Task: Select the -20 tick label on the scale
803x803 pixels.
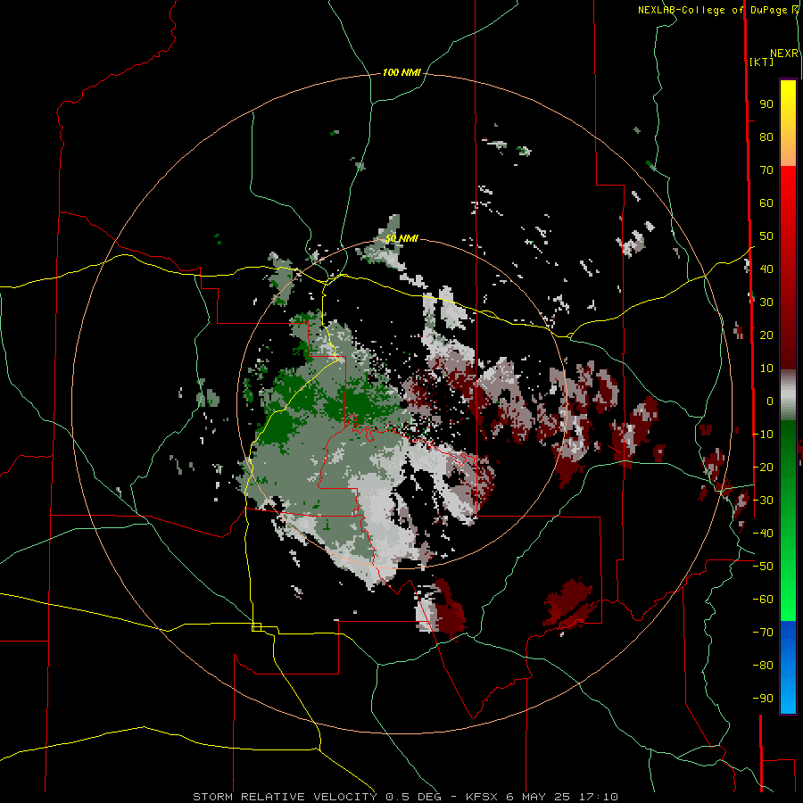Action: coord(763,467)
